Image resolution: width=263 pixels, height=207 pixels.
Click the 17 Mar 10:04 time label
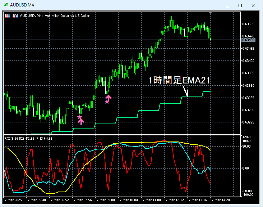pos(128,200)
